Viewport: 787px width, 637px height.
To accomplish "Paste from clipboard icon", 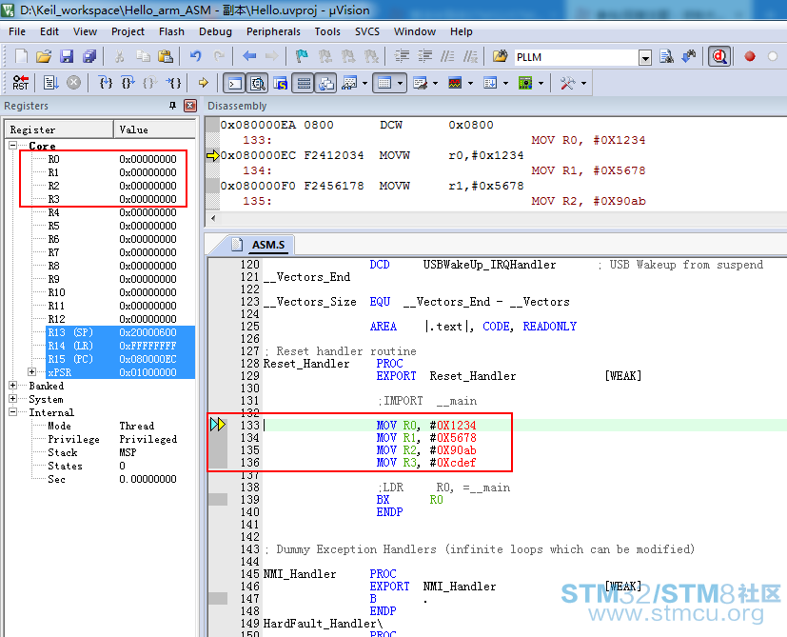I will pos(166,56).
